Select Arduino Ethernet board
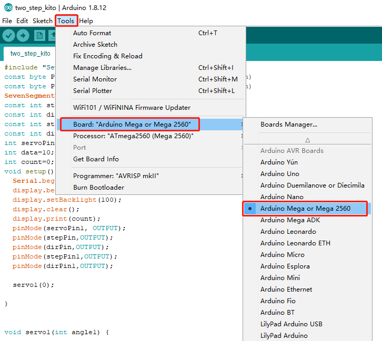Viewport: 382px width, 341px height. tap(307, 290)
